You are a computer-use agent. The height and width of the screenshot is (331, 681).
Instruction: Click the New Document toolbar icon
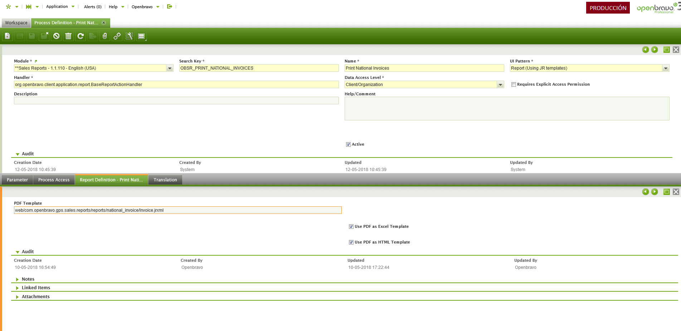click(x=8, y=36)
